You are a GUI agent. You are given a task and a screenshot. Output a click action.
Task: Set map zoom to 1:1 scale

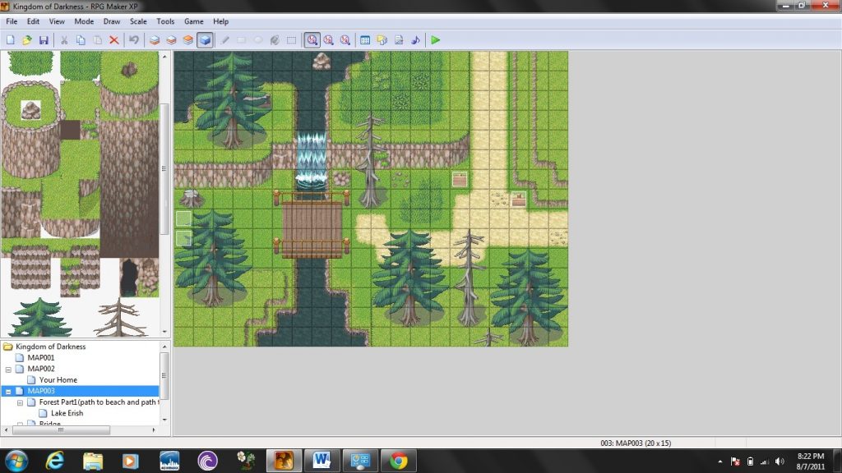pos(312,40)
